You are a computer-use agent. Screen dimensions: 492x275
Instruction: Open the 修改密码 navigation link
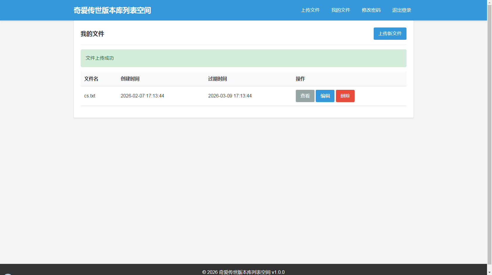[x=371, y=10]
